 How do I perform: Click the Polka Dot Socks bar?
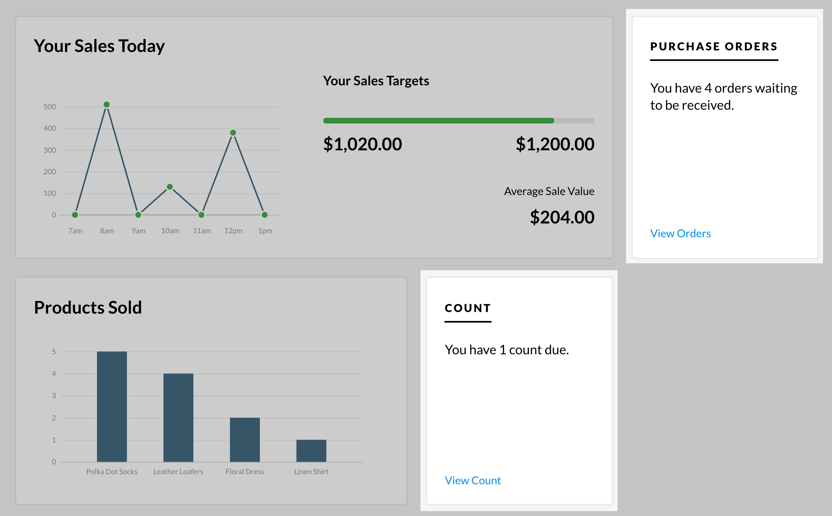112,406
